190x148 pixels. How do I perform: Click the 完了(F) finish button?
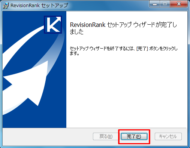134,136
